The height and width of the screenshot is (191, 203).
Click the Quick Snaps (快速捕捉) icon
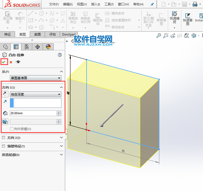pyautogui.click(x=175, y=14)
